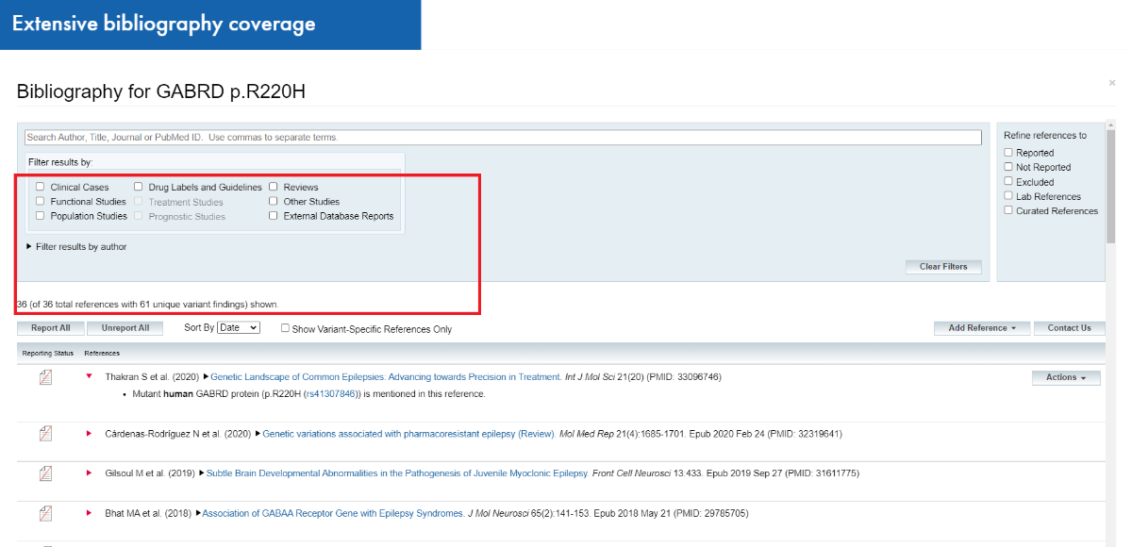1132x547 pixels.
Task: Focus the author, title, journal search field
Action: click(x=504, y=138)
